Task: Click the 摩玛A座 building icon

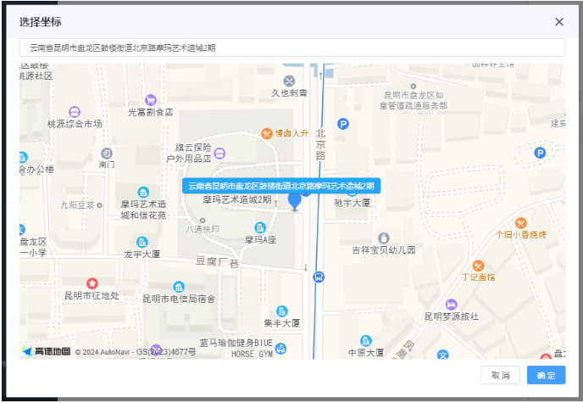Action: click(x=260, y=227)
